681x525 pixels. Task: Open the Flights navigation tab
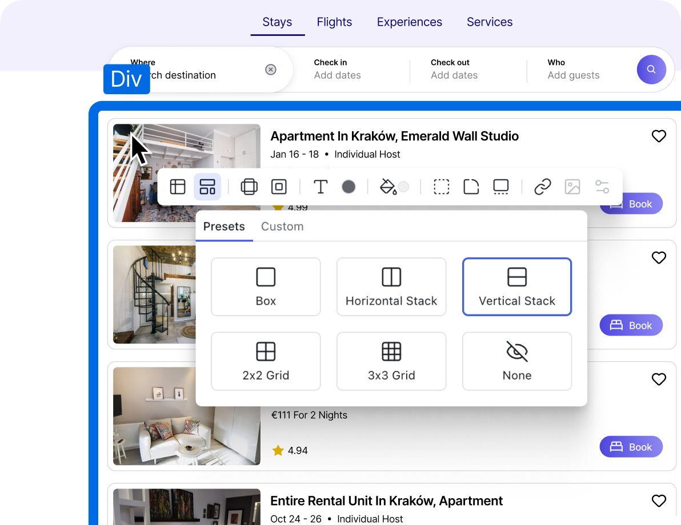click(334, 22)
